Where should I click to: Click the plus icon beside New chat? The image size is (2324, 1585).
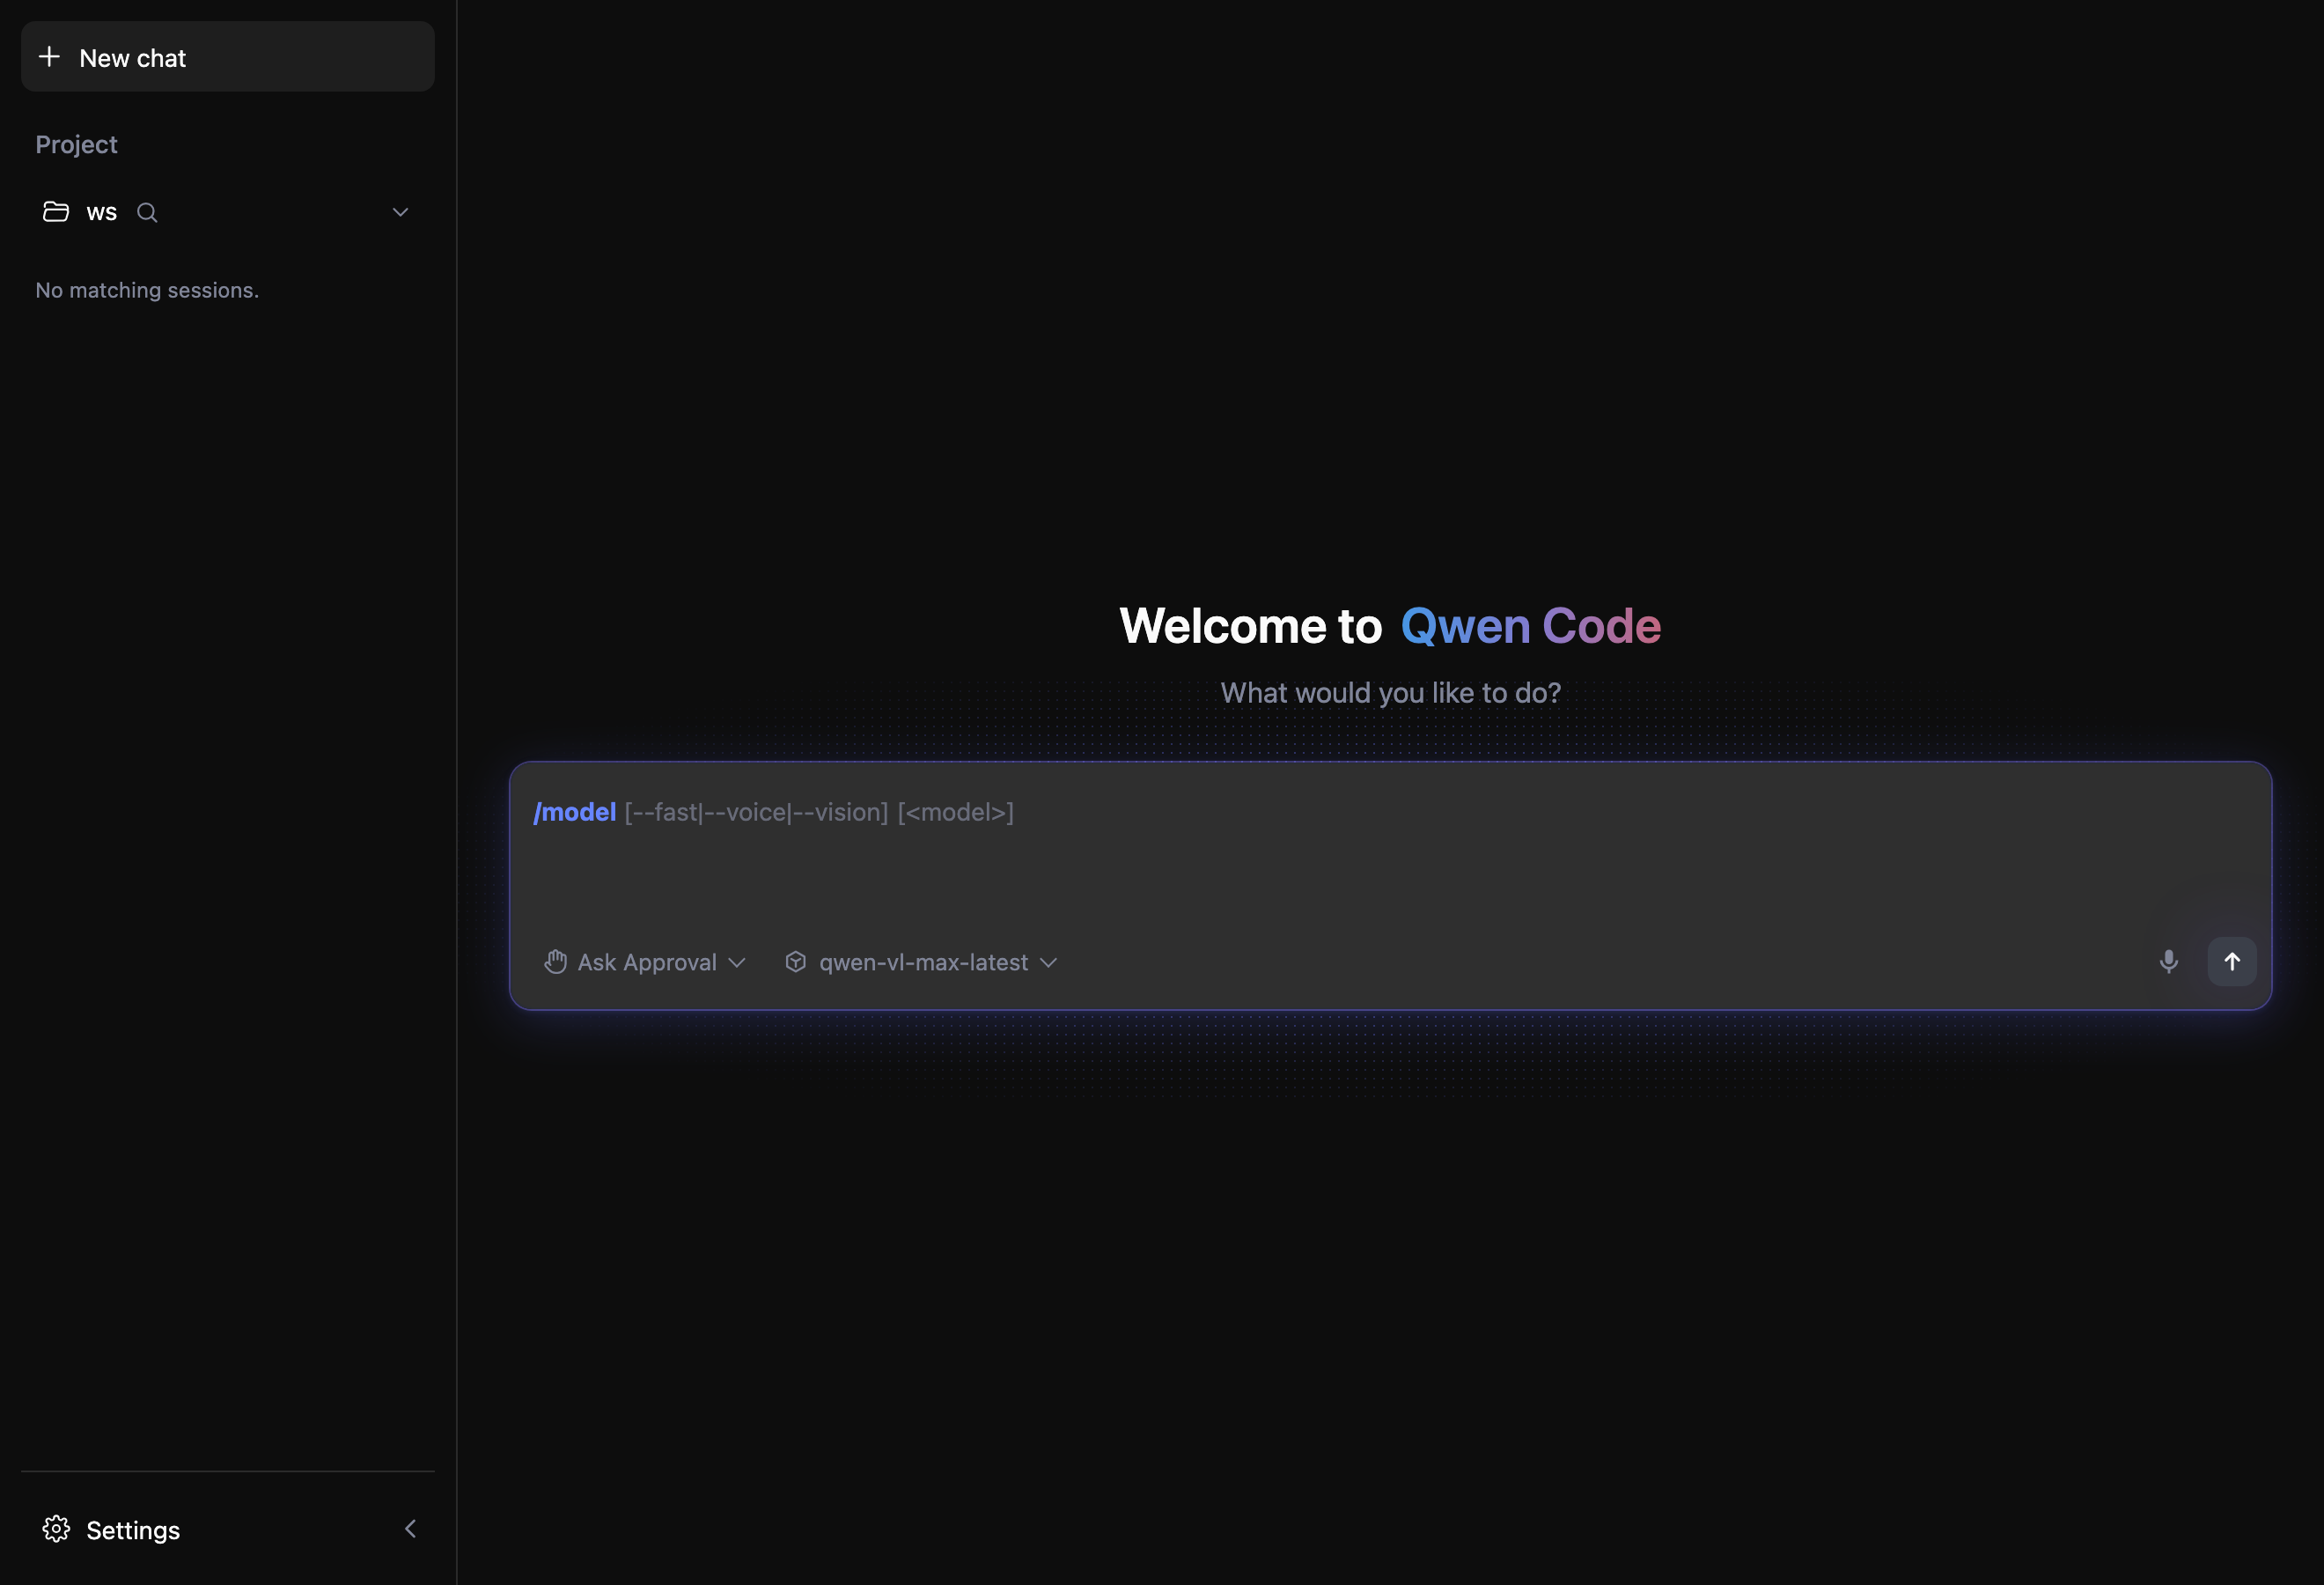coord(49,57)
